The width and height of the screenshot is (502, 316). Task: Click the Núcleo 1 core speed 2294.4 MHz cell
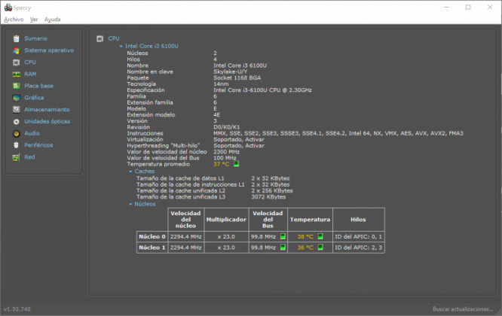(x=185, y=248)
